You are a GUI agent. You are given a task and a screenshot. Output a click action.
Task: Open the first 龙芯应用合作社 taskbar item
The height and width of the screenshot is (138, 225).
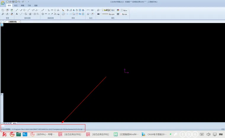(x=70, y=134)
